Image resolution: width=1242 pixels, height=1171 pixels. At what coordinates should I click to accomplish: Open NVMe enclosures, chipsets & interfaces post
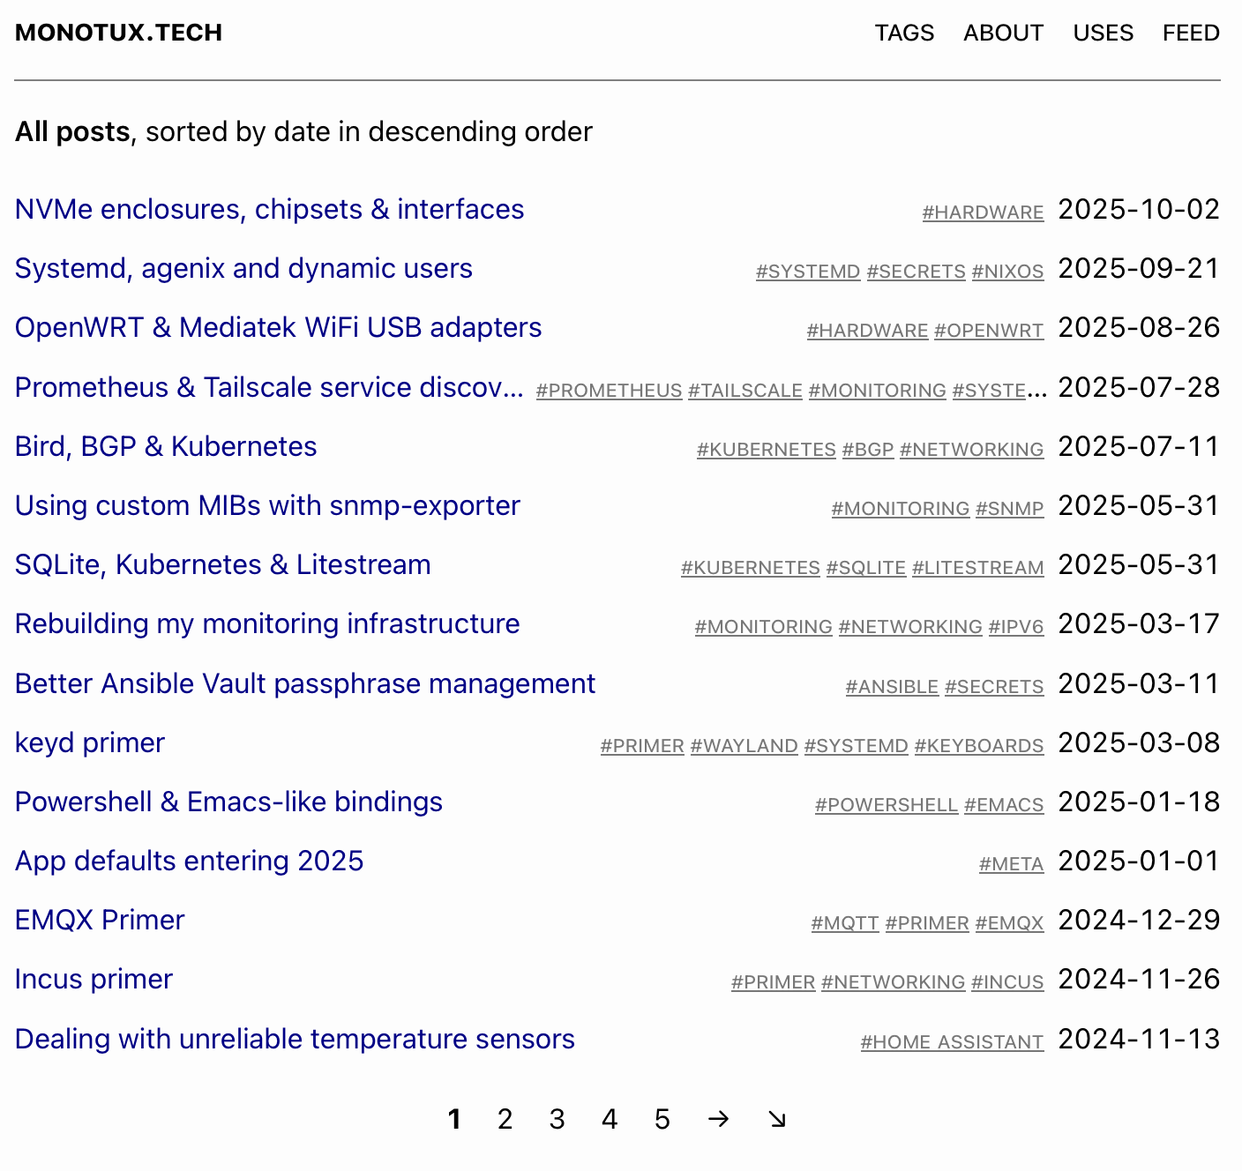click(x=269, y=209)
